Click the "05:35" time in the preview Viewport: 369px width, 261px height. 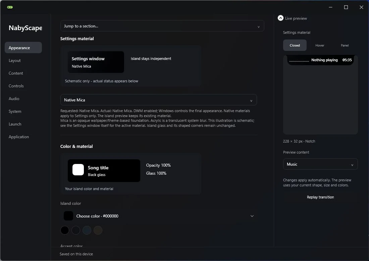click(347, 60)
